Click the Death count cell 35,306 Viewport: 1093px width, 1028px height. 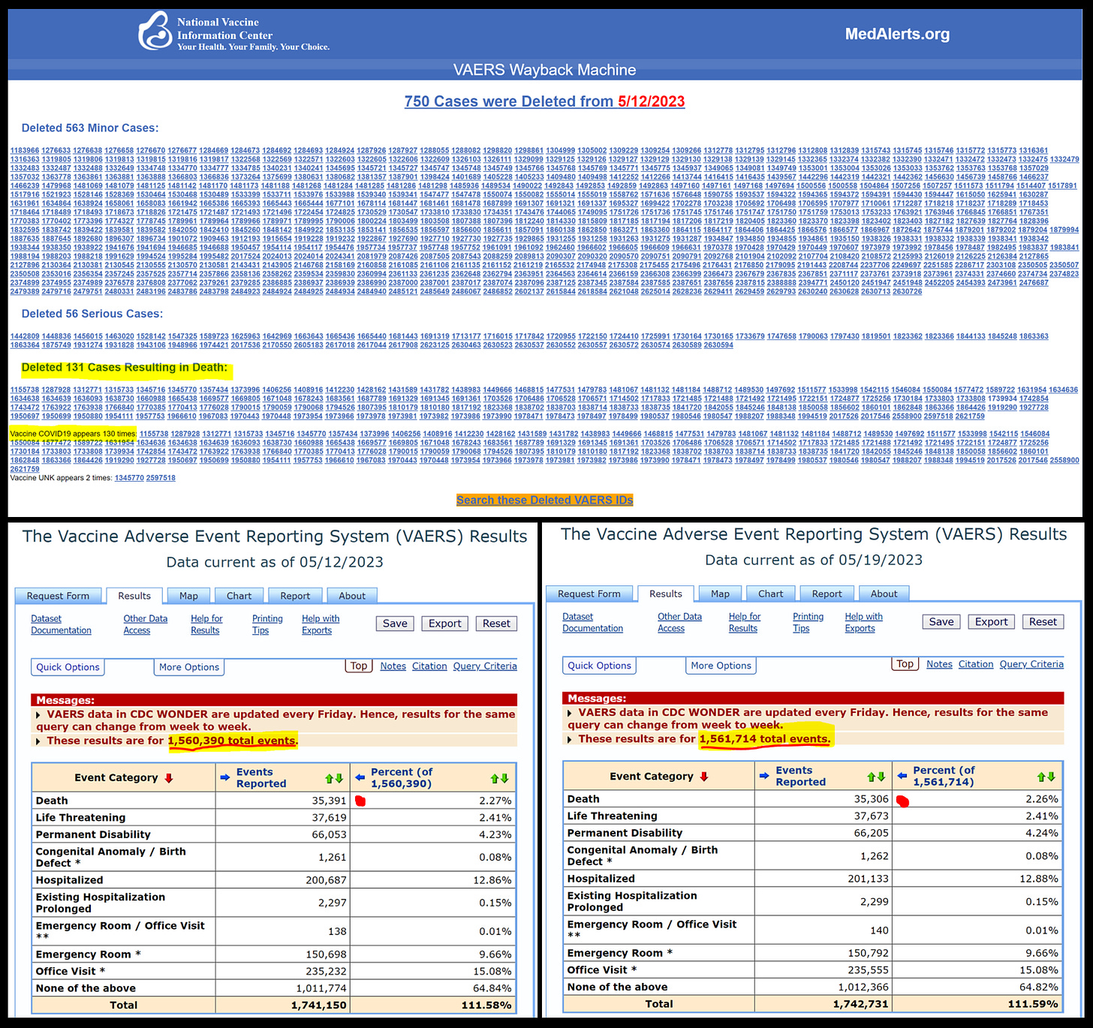tap(824, 799)
